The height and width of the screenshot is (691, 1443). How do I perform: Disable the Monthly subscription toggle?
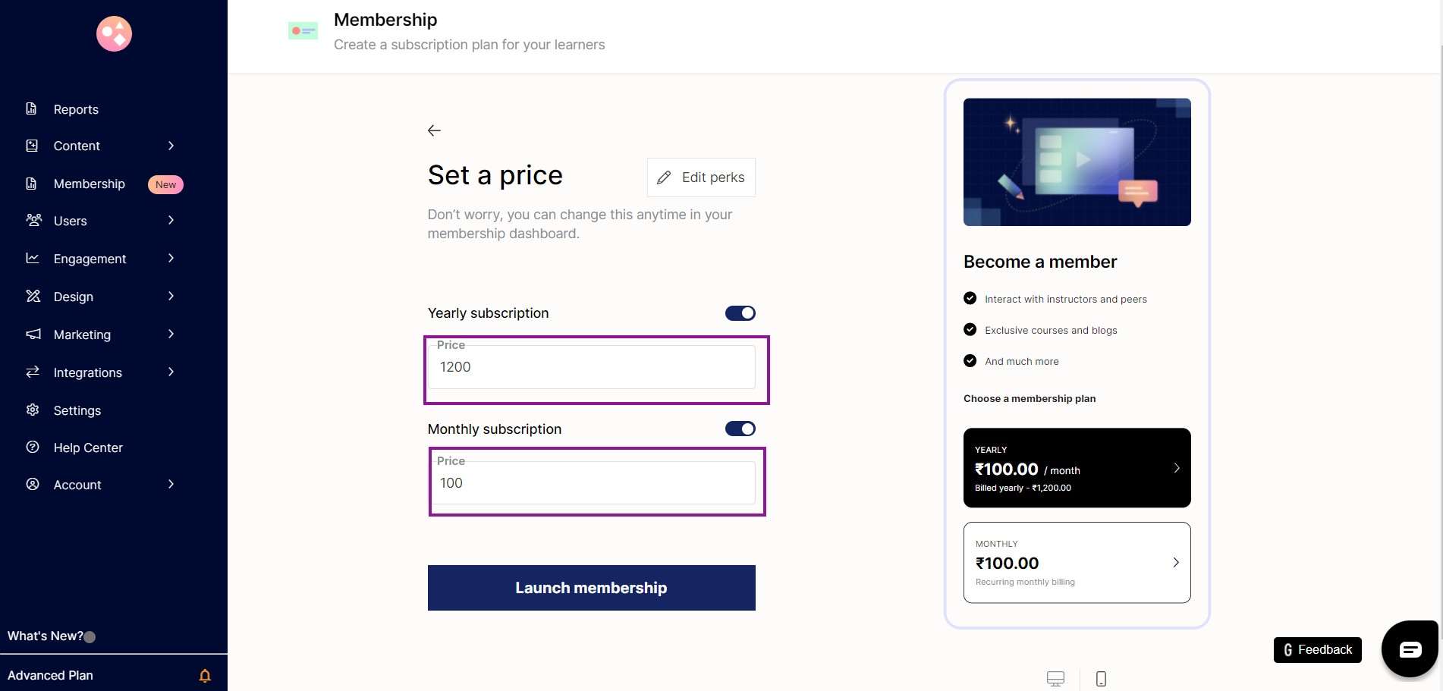[x=740, y=429]
